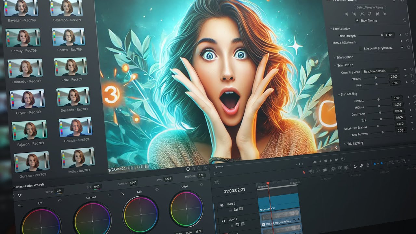Add a blue marker on the timeline
Screen dimensions: 416x234
[382, 163]
